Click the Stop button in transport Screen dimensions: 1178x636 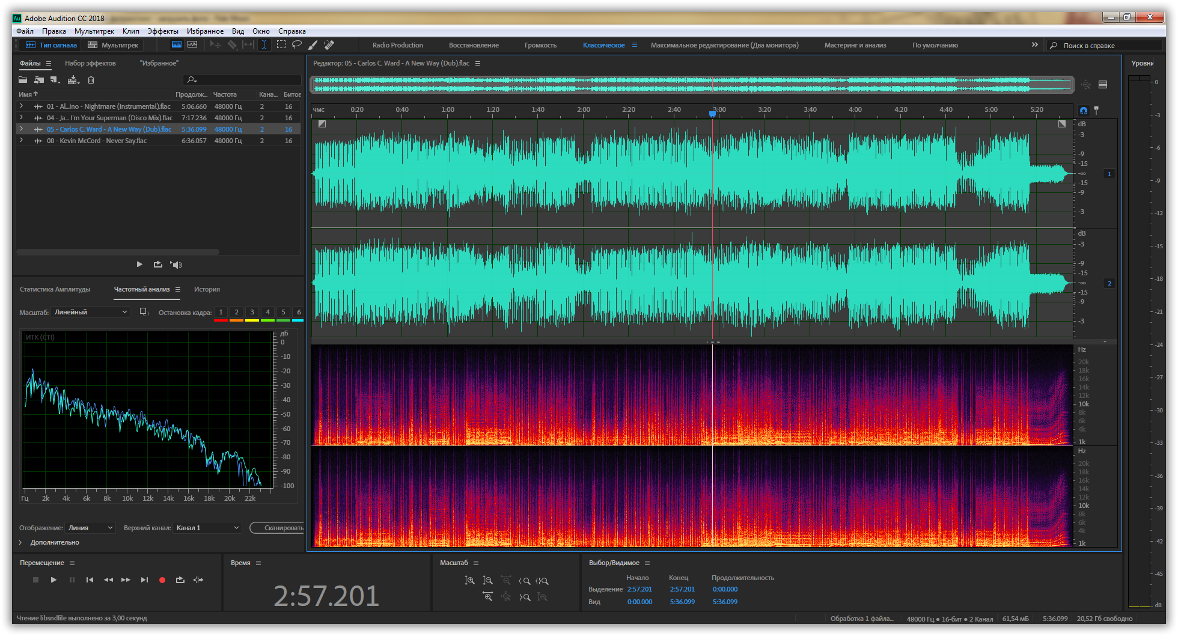tap(35, 580)
